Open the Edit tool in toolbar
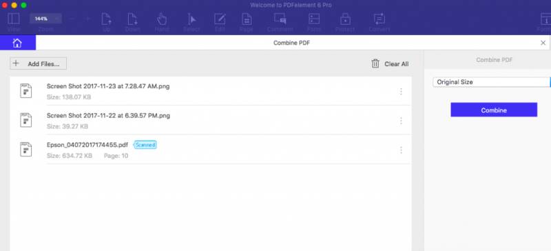Screen dimensions: 551x251 (220, 19)
